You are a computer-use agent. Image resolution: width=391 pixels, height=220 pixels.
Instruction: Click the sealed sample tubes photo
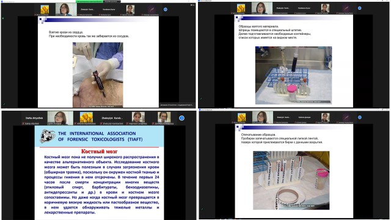[291, 180]
